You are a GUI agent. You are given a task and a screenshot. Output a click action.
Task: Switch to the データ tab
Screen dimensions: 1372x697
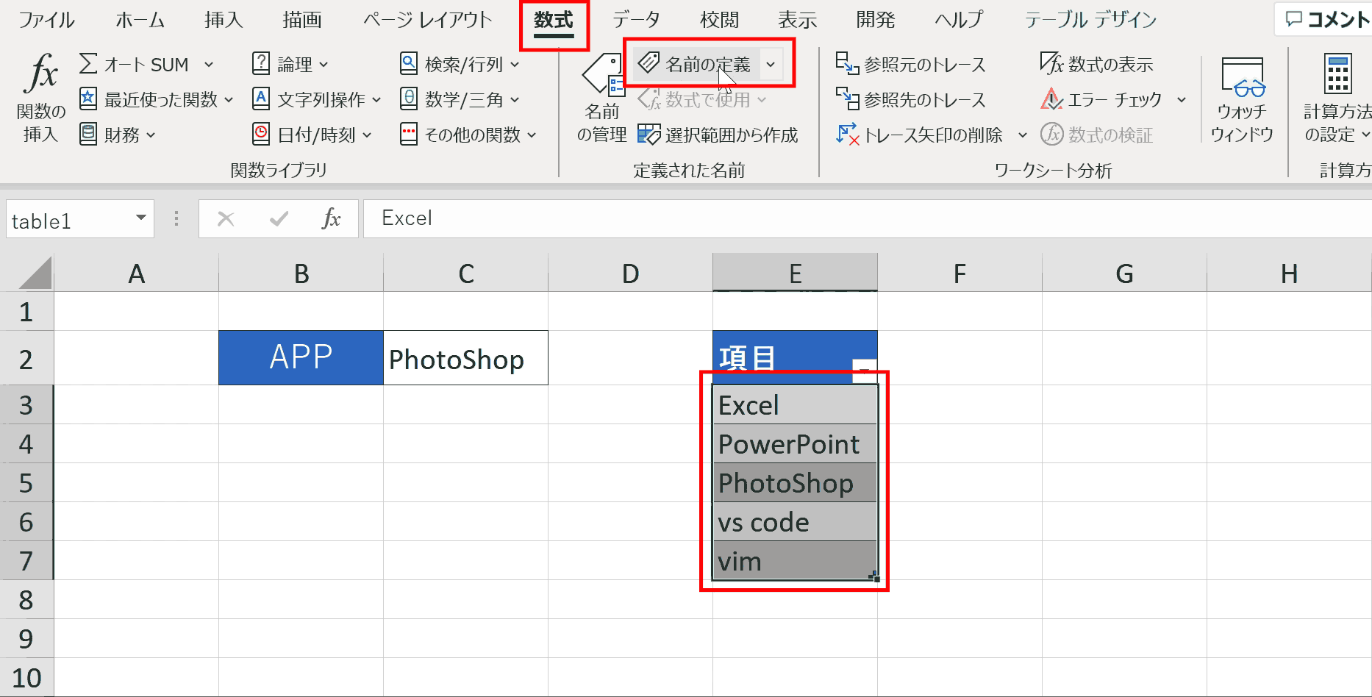[x=636, y=20]
